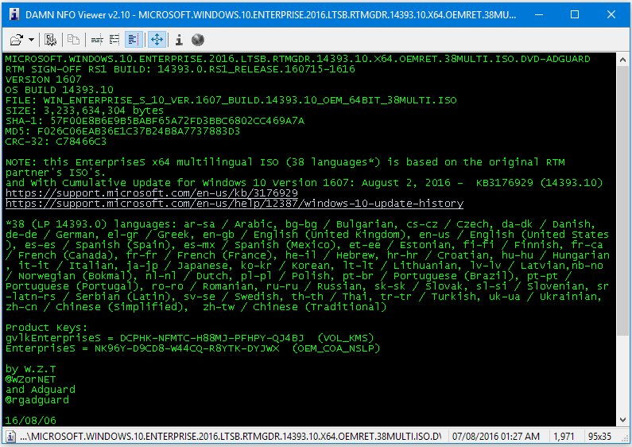632x447 pixels.
Task: Click the 95x35 dimensions status entry
Action: 599,437
